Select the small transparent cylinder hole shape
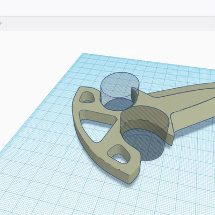The height and width of the screenshot is (215, 215). click(x=120, y=91)
